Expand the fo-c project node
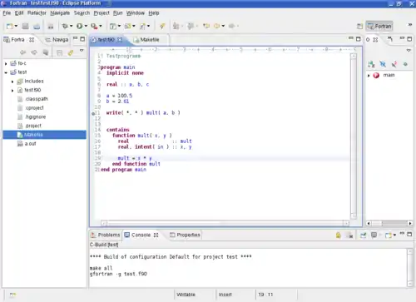 click(6, 63)
